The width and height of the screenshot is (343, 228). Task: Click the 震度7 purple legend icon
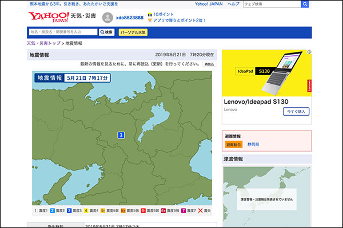[x=184, y=210]
